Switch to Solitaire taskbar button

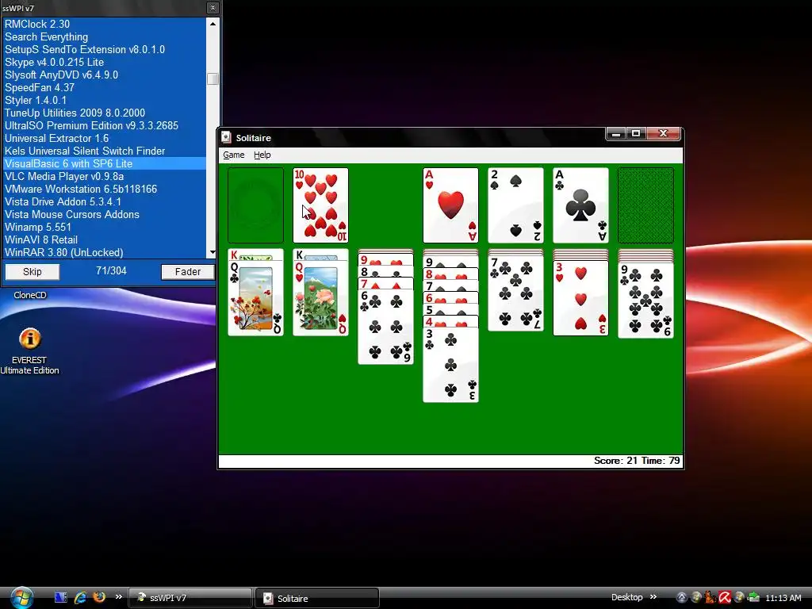[317, 598]
